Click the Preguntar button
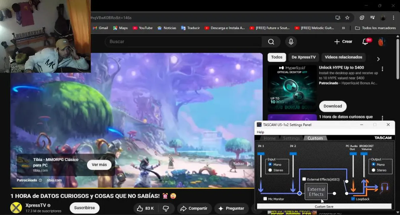 pyautogui.click(x=231, y=208)
